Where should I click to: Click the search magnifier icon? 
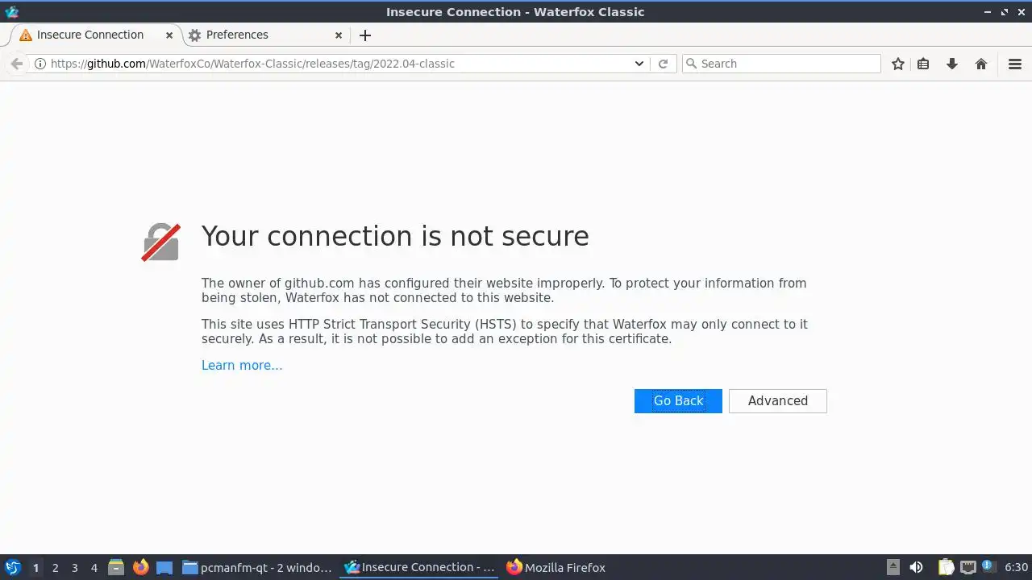(691, 64)
